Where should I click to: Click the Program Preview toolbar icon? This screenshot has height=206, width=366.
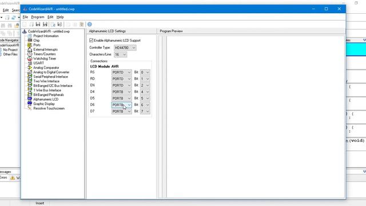tap(53, 24)
